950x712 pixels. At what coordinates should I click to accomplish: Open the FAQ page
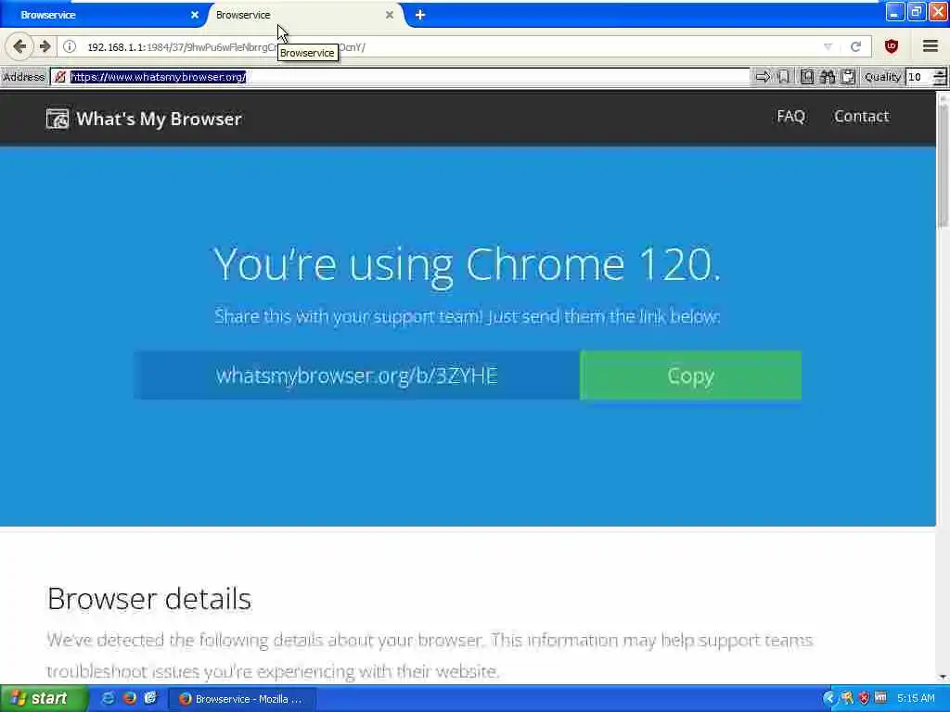(x=790, y=116)
